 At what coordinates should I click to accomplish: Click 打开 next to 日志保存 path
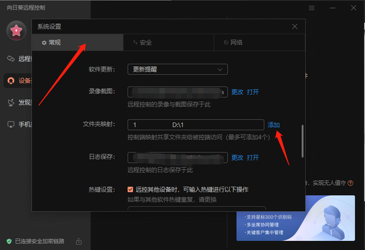coord(253,158)
